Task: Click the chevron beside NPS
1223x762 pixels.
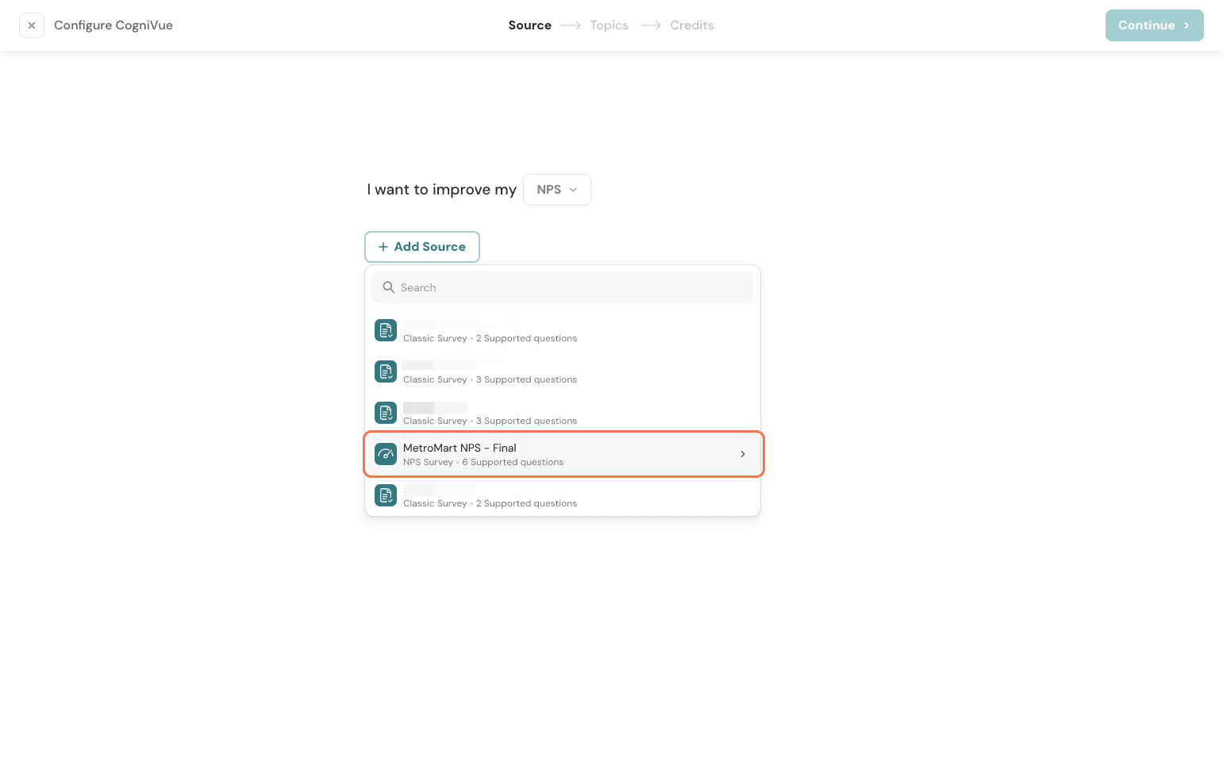Action: (573, 190)
